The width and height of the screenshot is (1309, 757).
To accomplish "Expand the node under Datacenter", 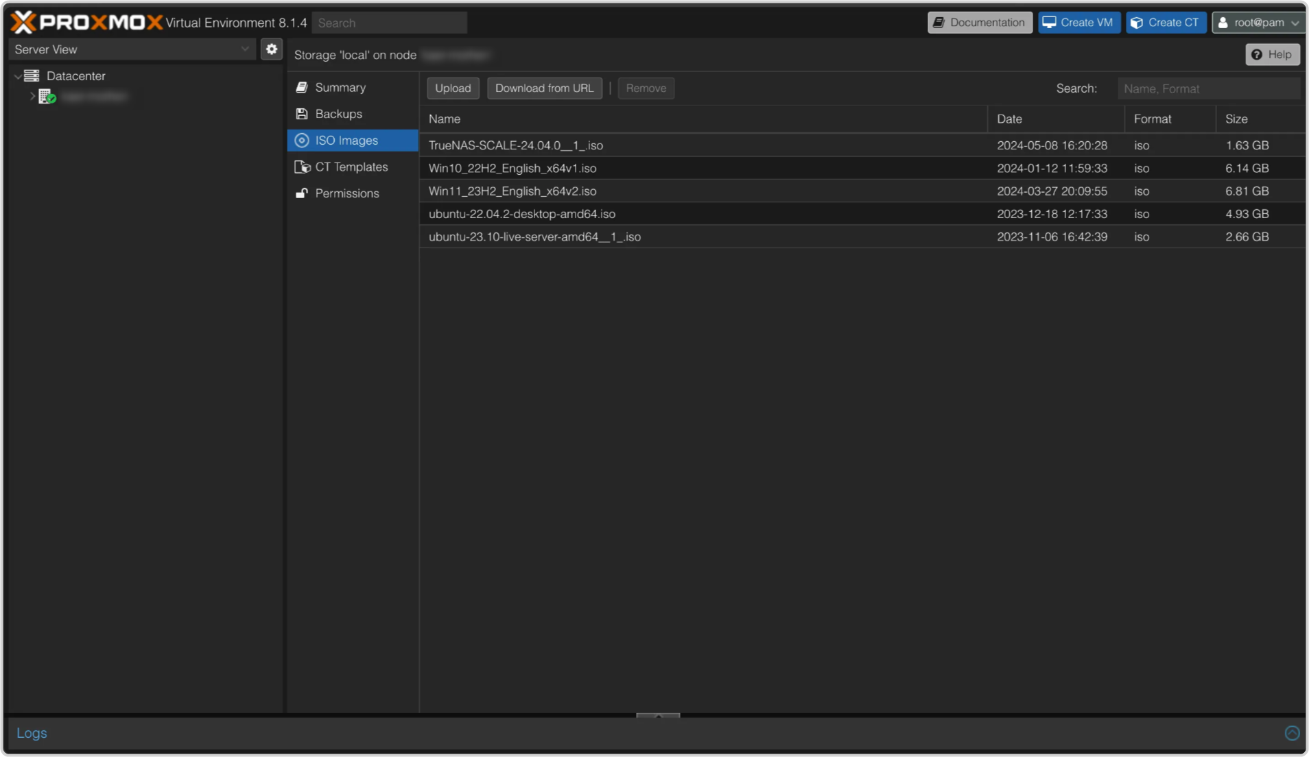I will click(x=32, y=97).
